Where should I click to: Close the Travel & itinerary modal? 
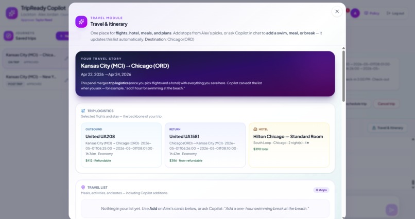(337, 11)
